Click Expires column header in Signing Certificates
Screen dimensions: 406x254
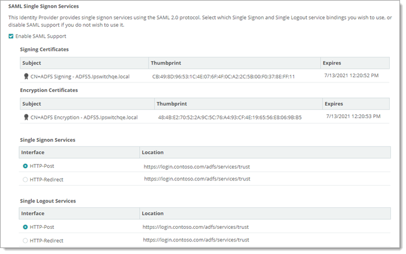tap(332, 63)
